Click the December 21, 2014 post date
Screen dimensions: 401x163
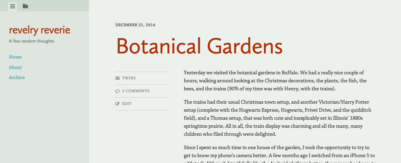pos(135,25)
